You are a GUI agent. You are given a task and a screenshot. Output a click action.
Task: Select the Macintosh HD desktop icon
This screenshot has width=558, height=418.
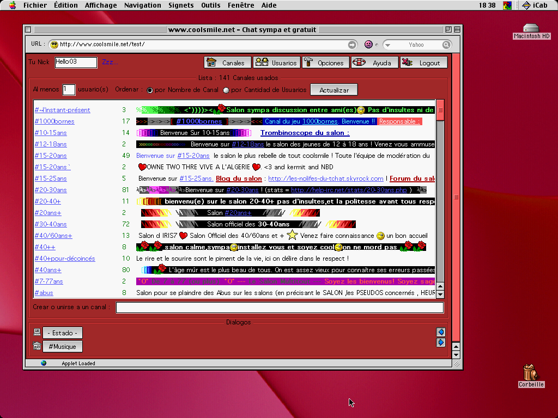pos(531,31)
